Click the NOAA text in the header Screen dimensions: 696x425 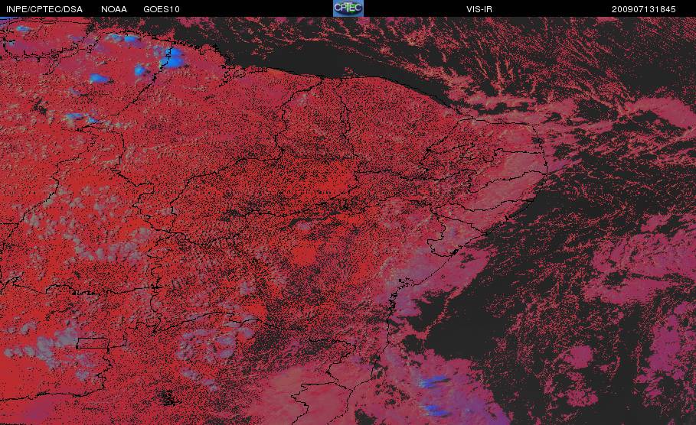click(x=114, y=9)
